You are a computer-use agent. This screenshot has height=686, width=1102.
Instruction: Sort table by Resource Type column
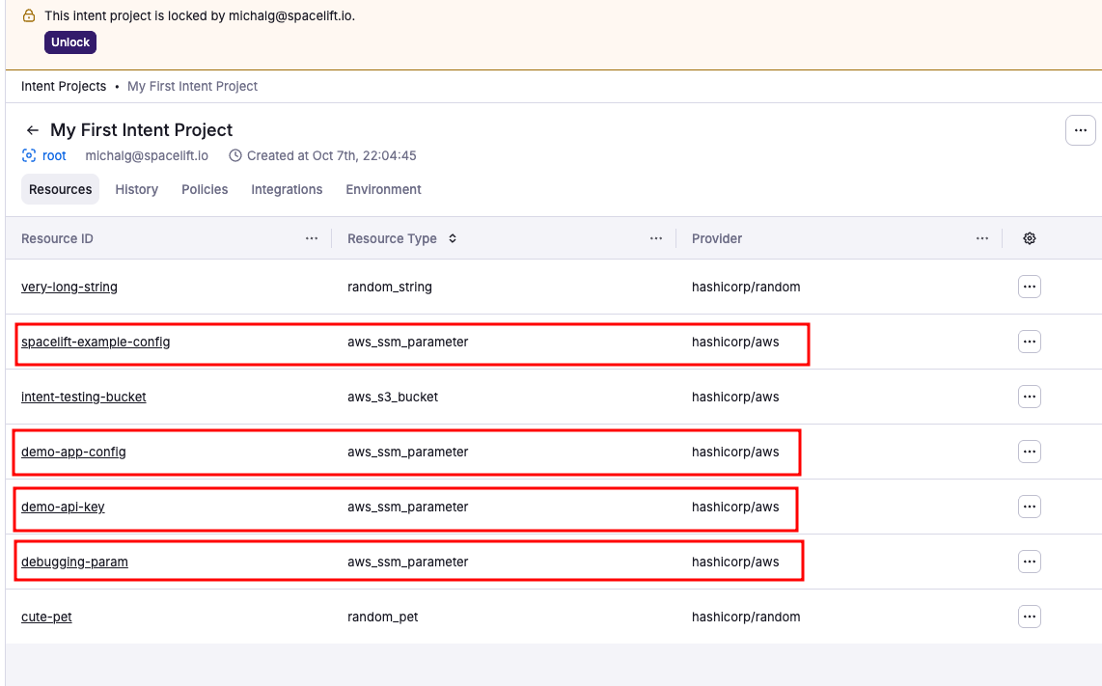453,238
